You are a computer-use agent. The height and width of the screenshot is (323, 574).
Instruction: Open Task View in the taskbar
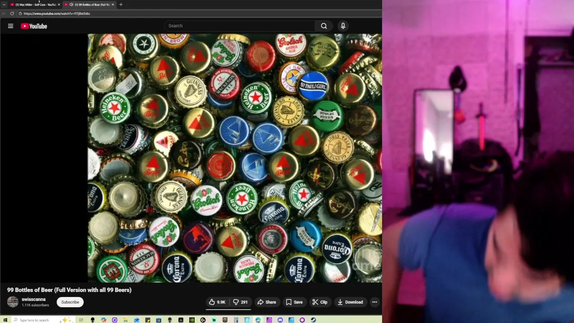tap(81, 320)
